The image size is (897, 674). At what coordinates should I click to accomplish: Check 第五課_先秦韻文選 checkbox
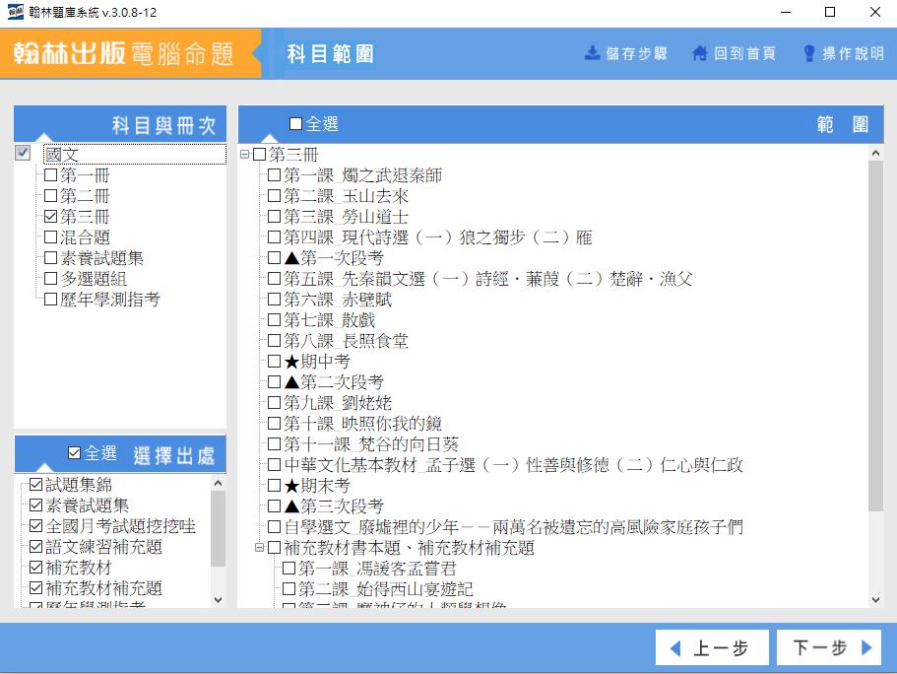[x=274, y=278]
